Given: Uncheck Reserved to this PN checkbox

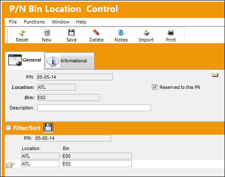Looking at the screenshot, I should [154, 87].
